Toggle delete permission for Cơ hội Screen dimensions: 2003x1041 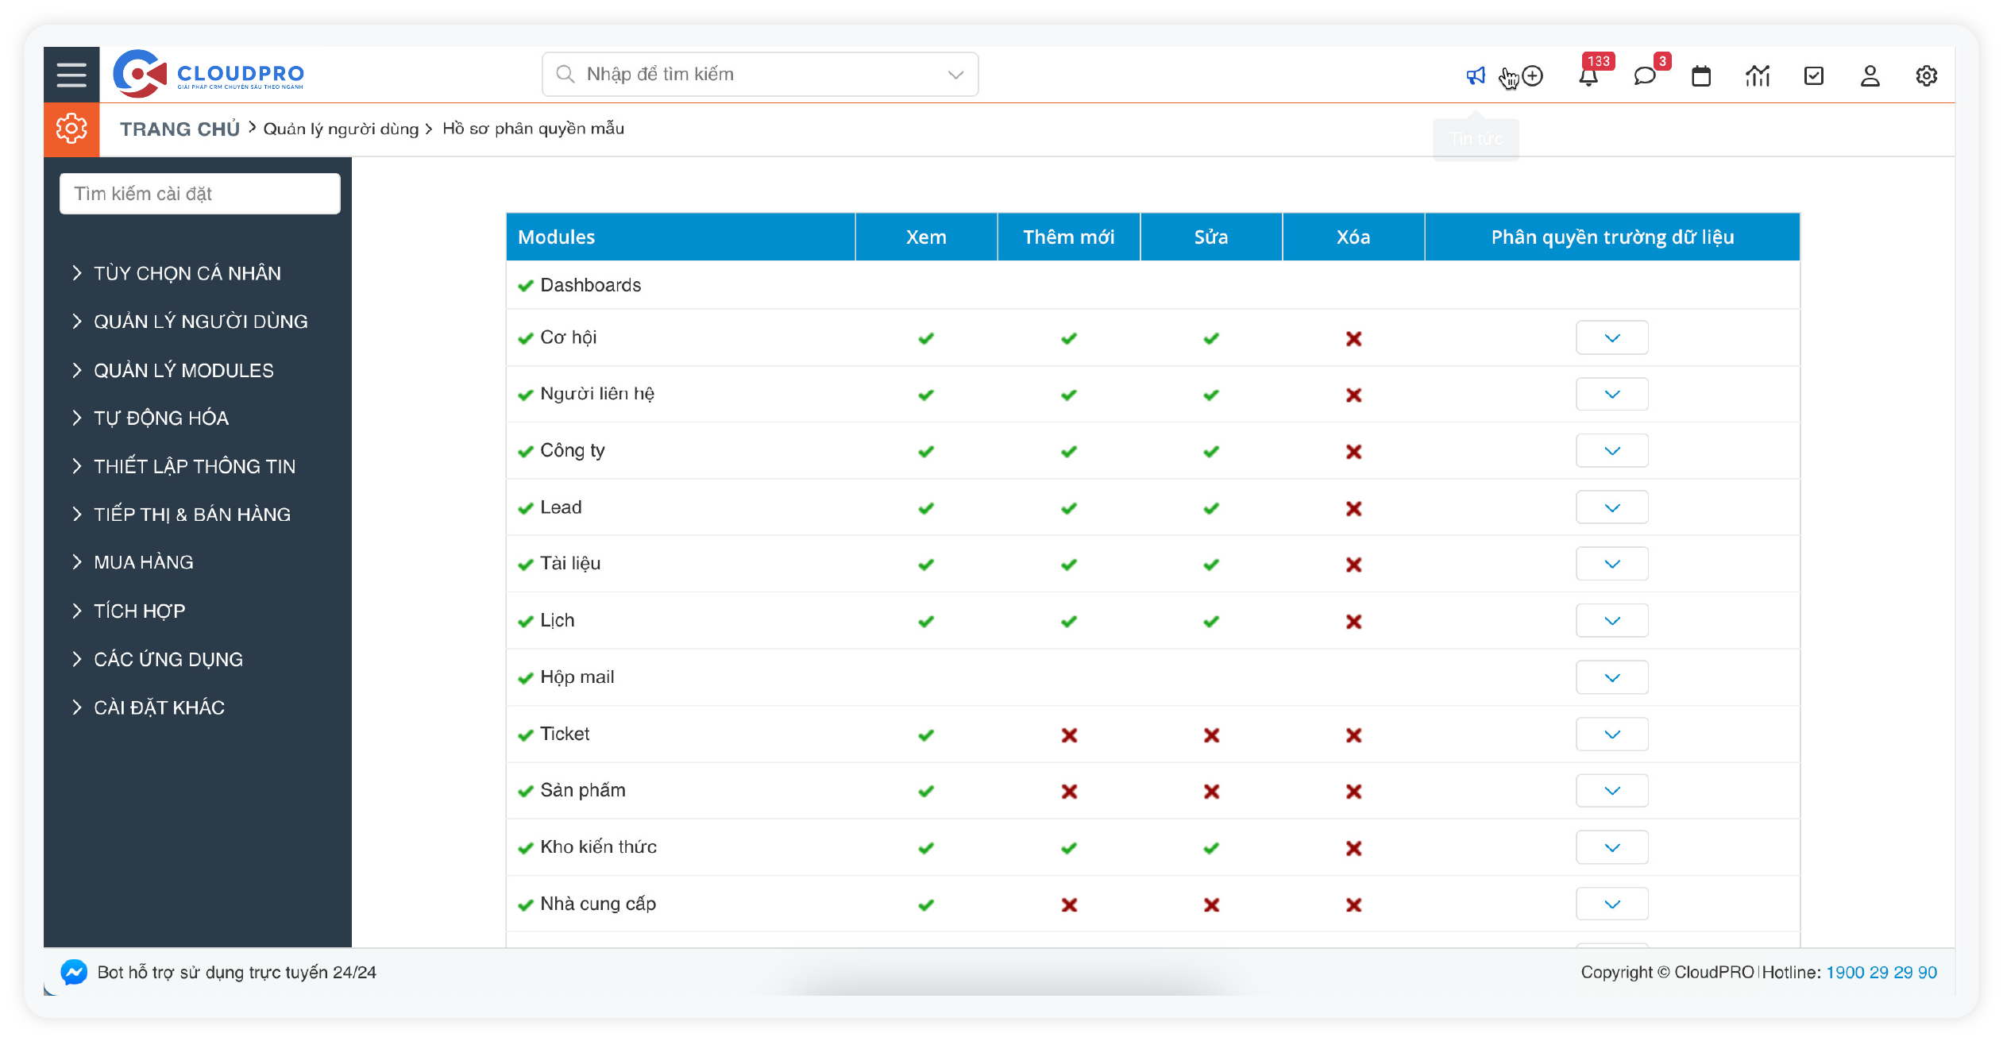1353,339
